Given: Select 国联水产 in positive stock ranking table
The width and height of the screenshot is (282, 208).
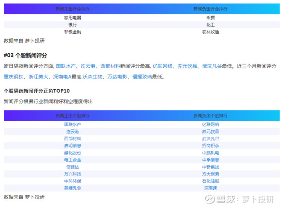Looking at the screenshot, I should [73, 124].
